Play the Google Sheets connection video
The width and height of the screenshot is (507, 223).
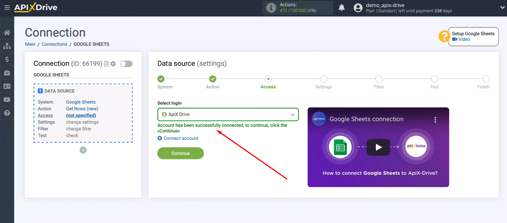pos(378,147)
